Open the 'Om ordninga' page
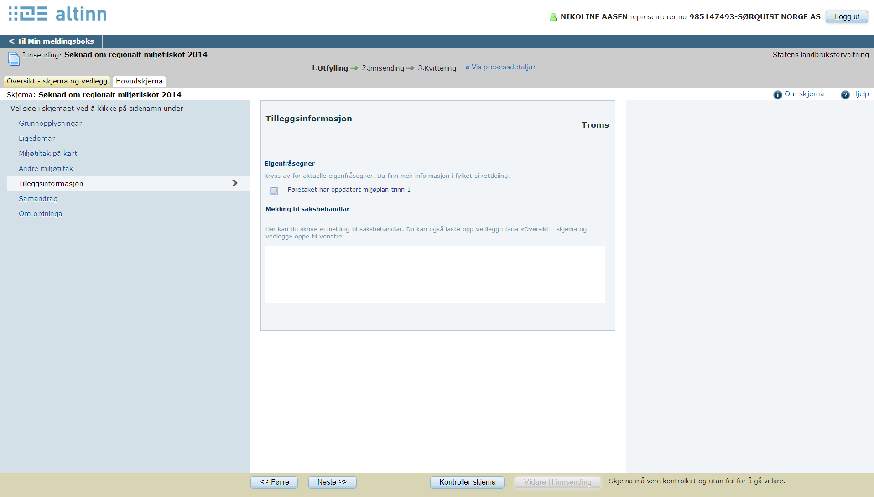This screenshot has width=874, height=497. click(40, 213)
